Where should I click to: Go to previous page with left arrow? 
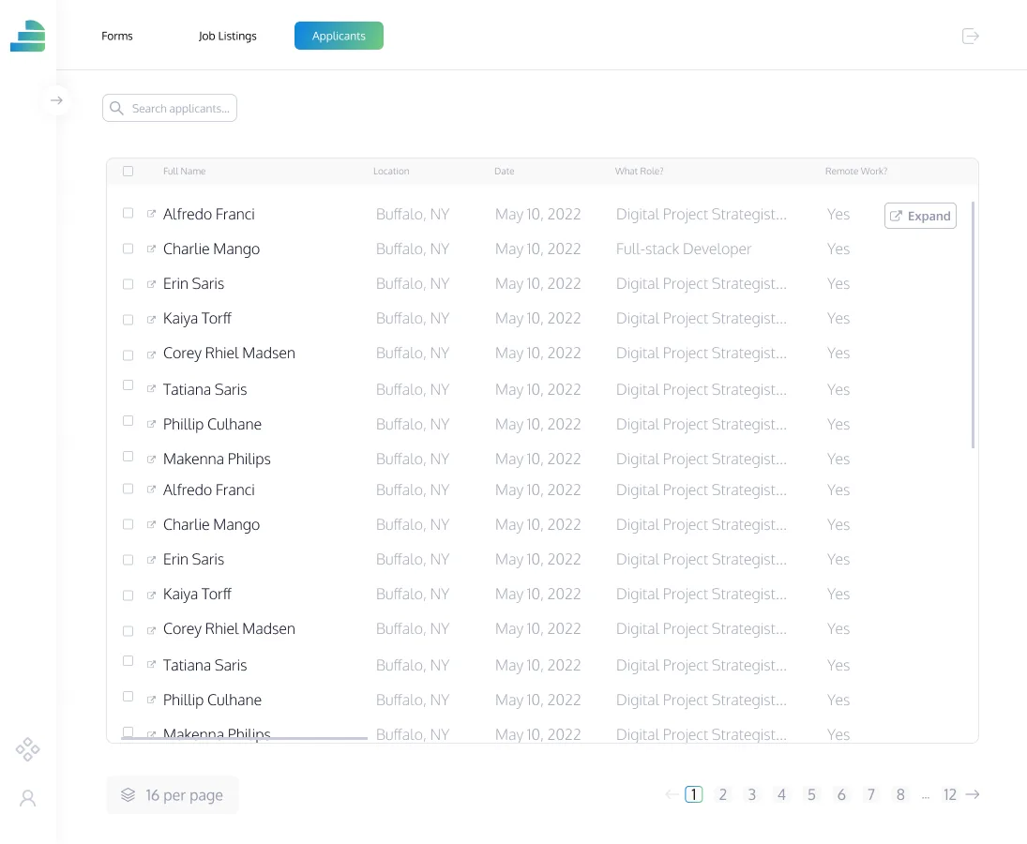pyautogui.click(x=672, y=794)
